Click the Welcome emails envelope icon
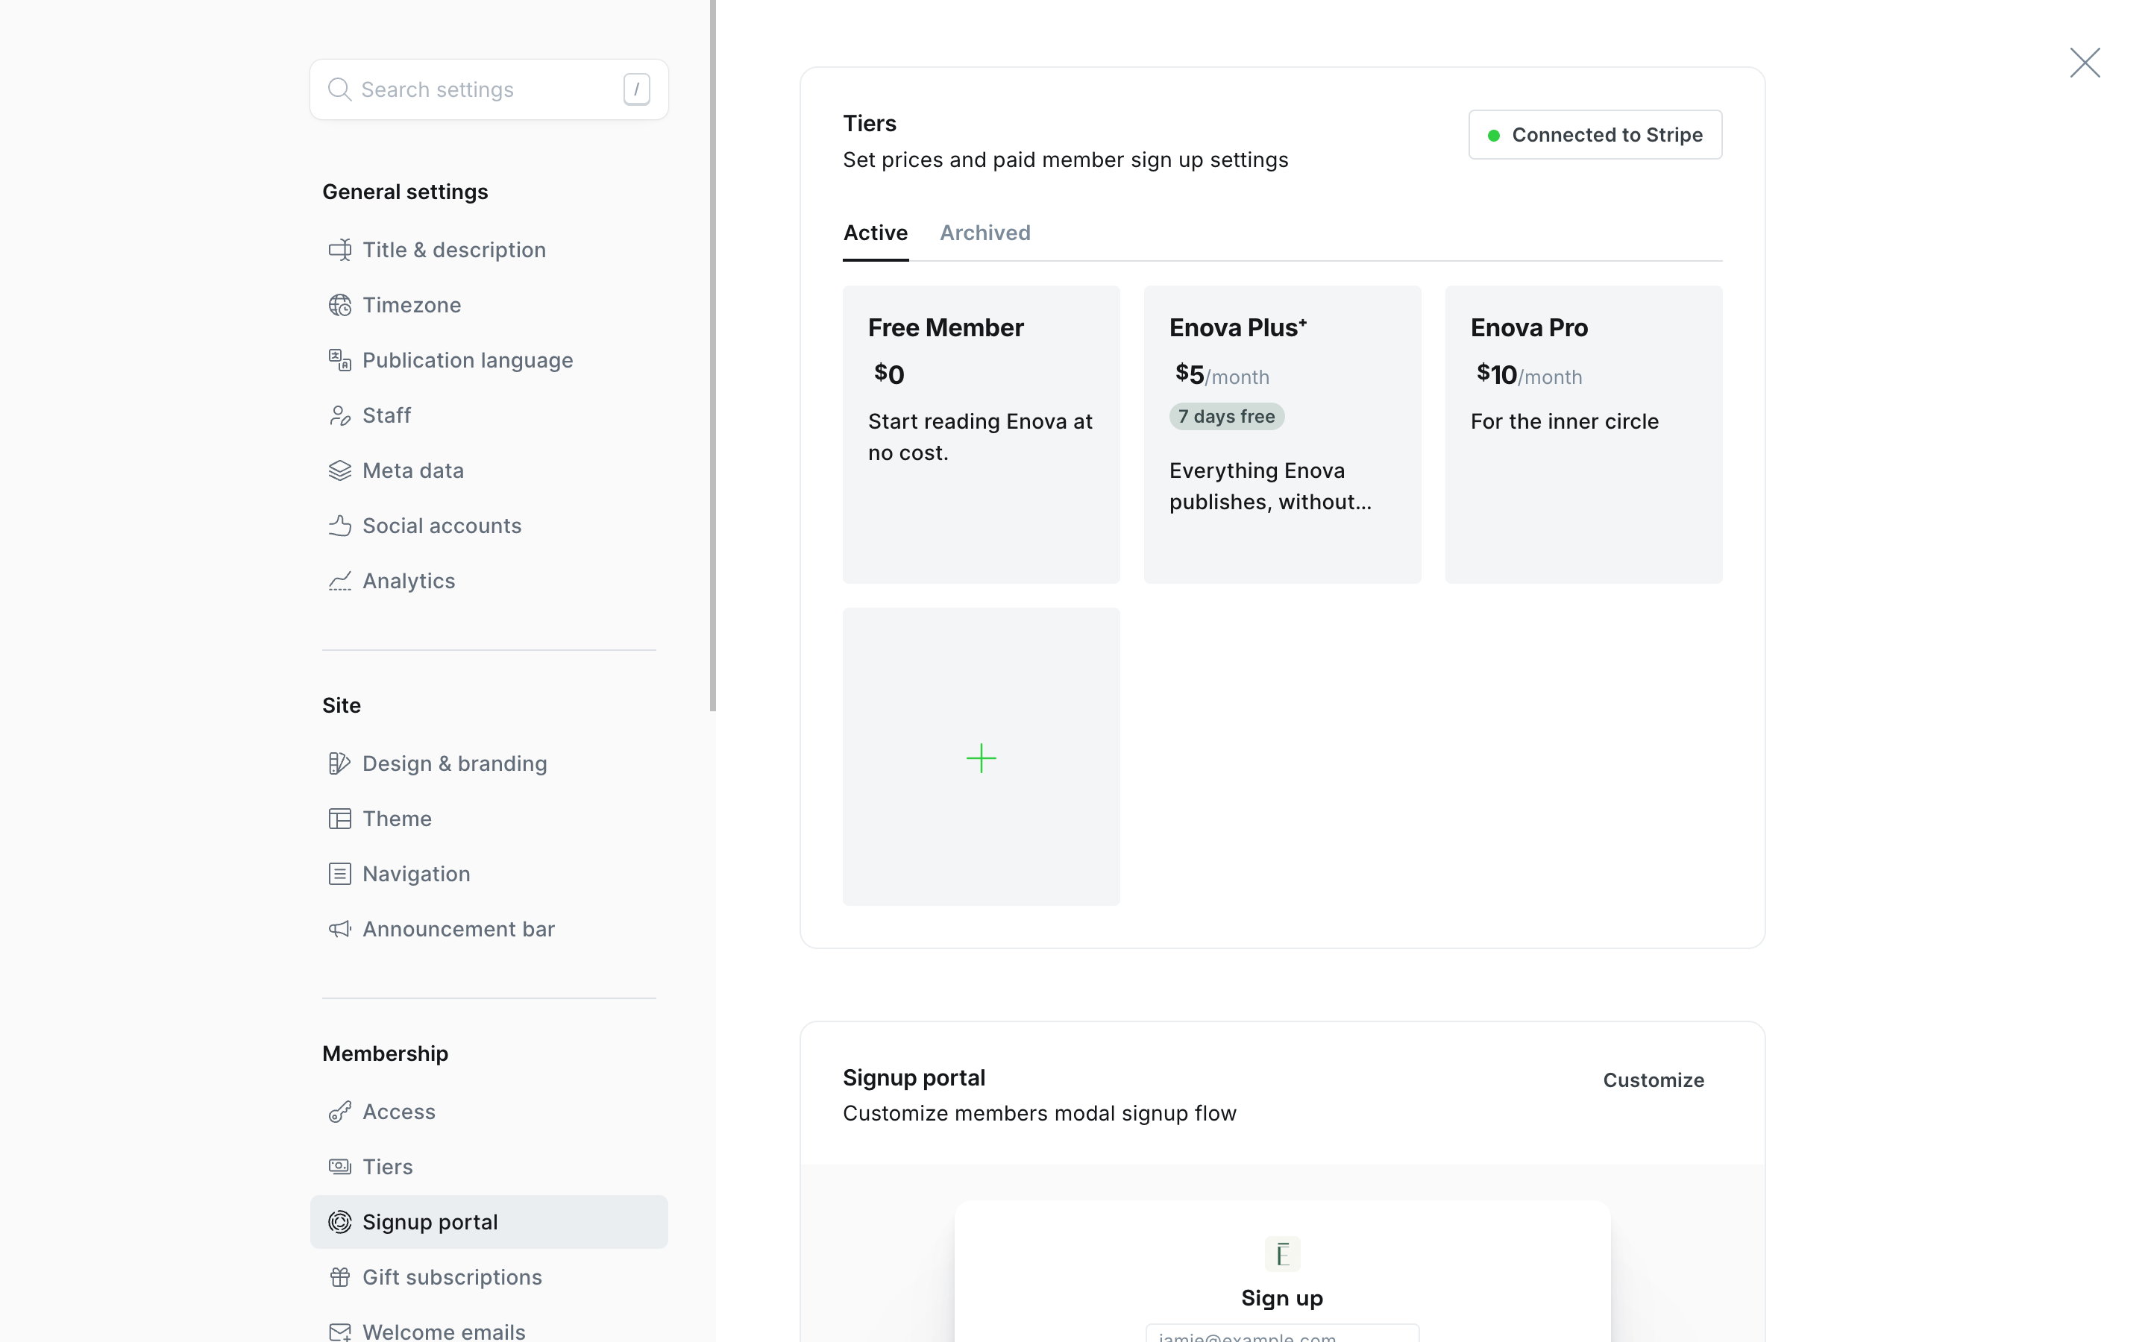The image size is (2148, 1342). tap(340, 1332)
